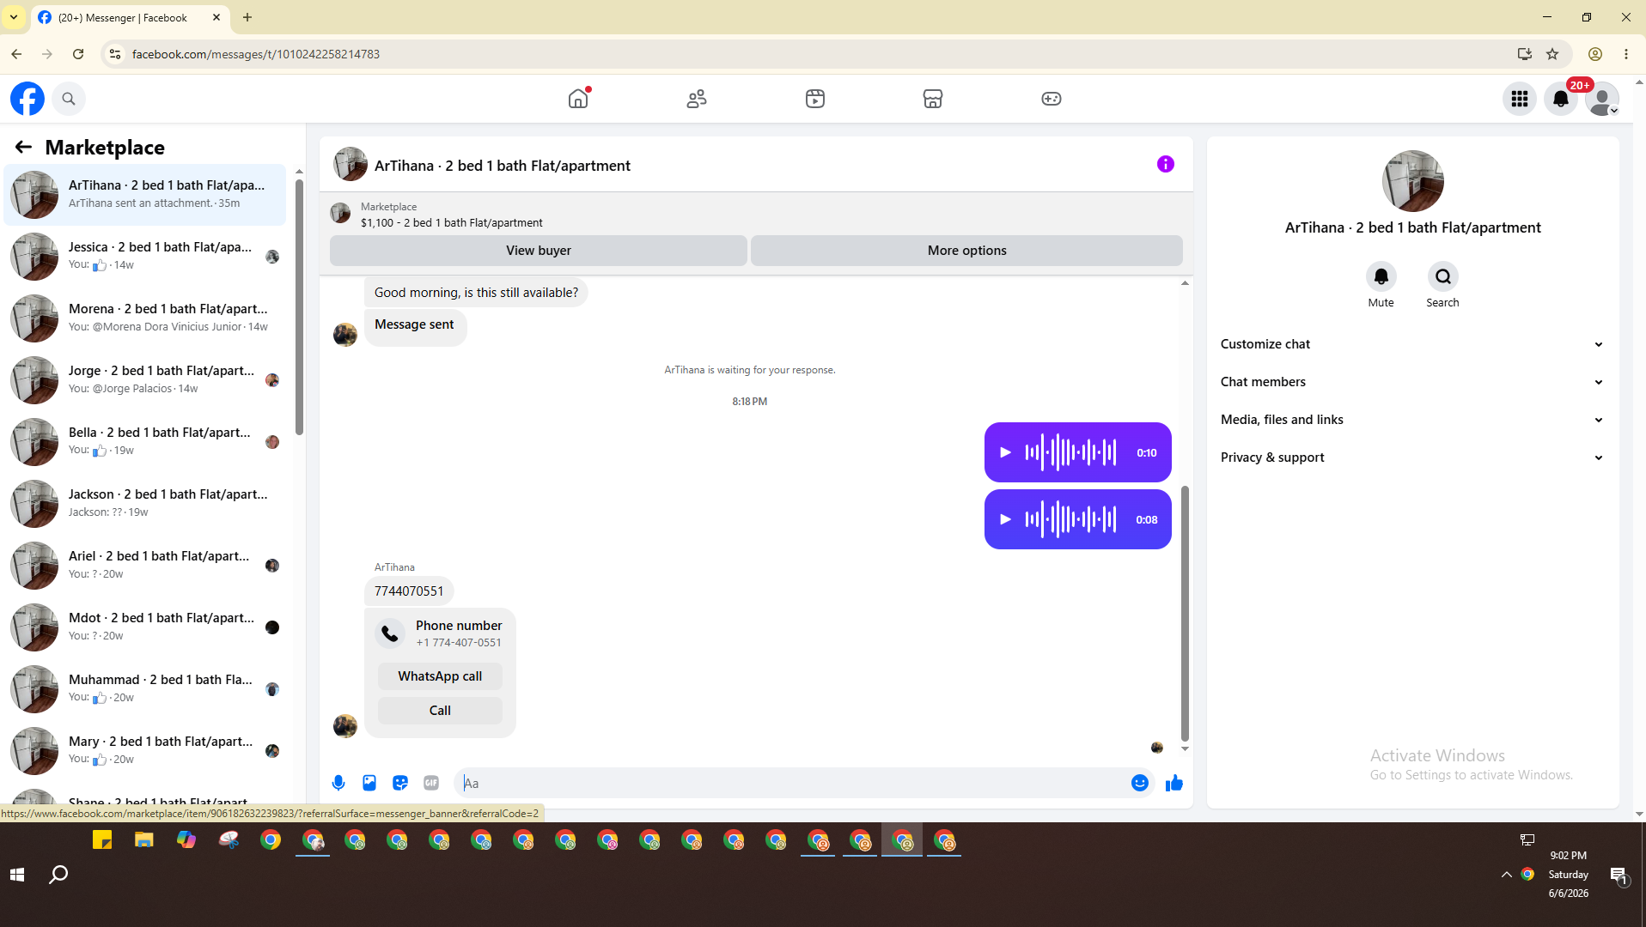The width and height of the screenshot is (1646, 927).
Task: Open the Windows notification center
Action: point(1619,875)
